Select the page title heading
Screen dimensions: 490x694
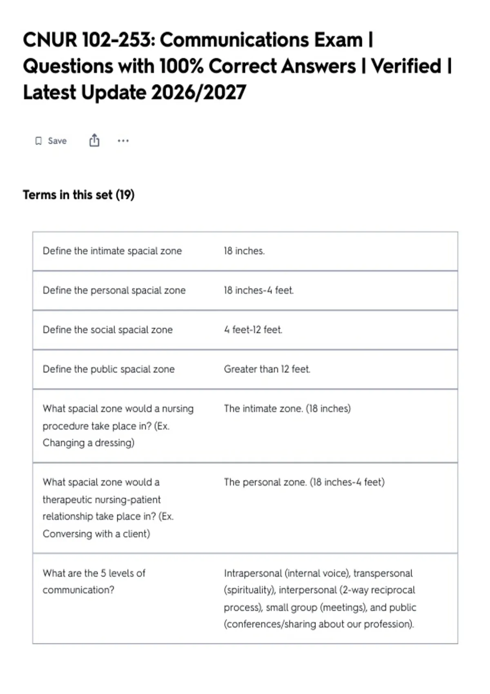click(x=237, y=66)
